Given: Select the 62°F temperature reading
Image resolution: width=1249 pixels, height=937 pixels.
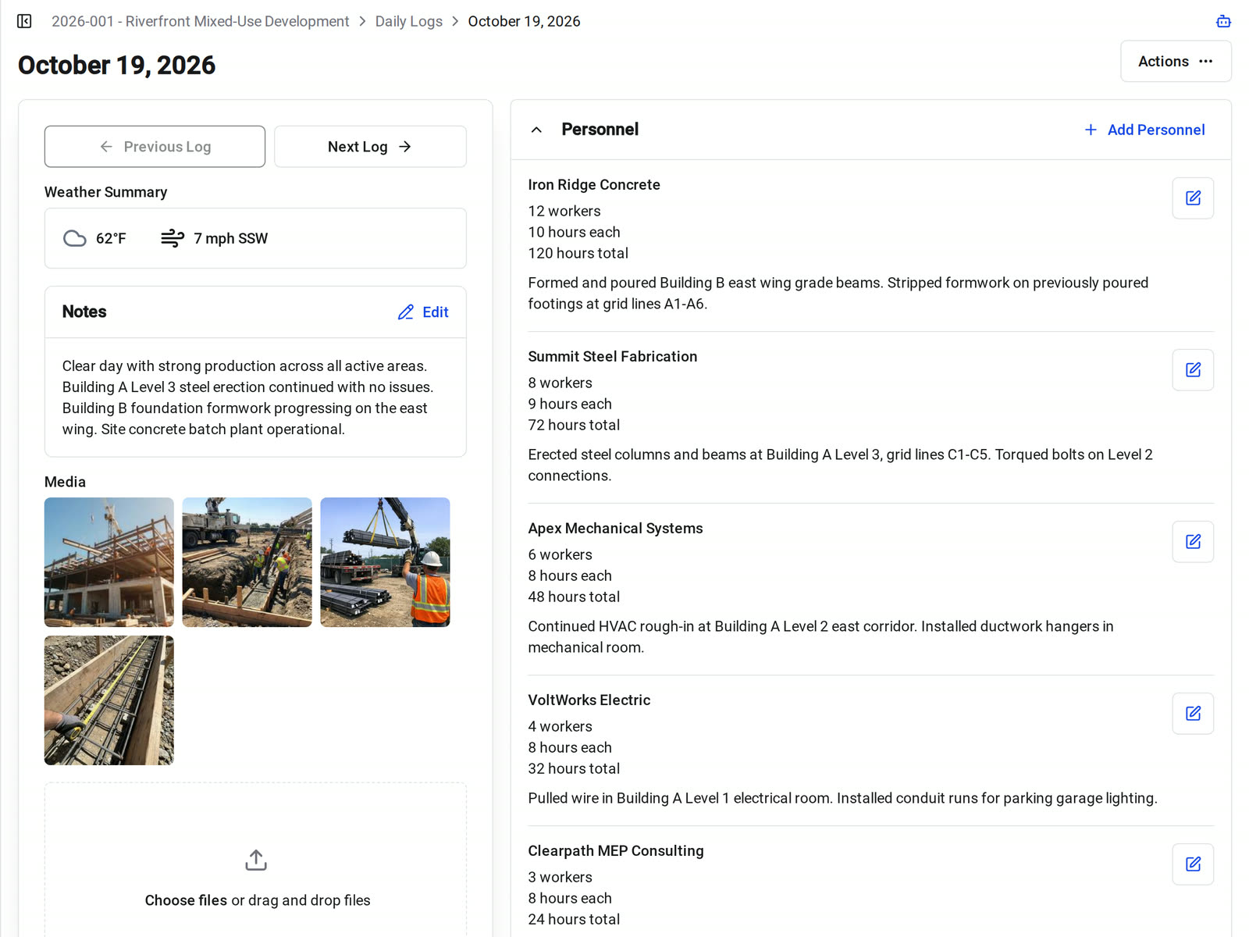Looking at the screenshot, I should (x=111, y=238).
